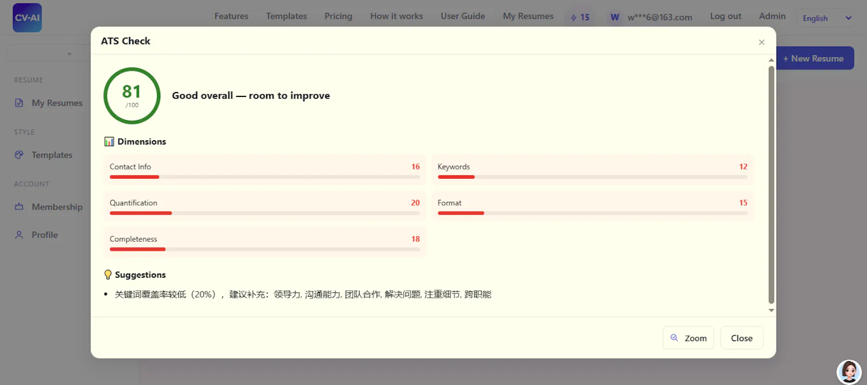Image resolution: width=867 pixels, height=385 pixels.
Task: Click the Zoom button in dialog footer
Action: [688, 338]
